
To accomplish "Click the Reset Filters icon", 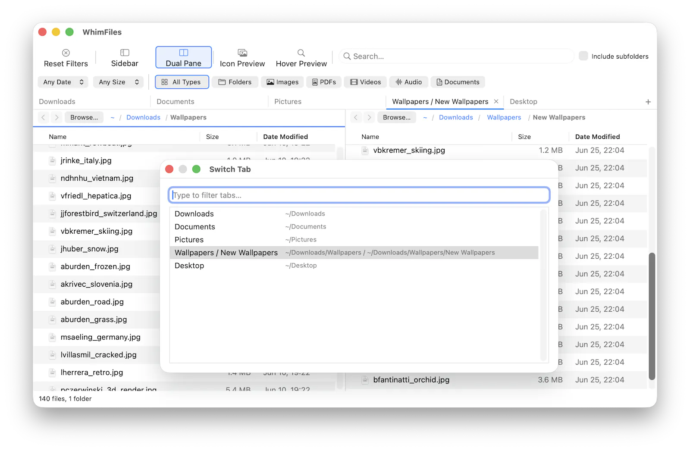I will [x=66, y=53].
